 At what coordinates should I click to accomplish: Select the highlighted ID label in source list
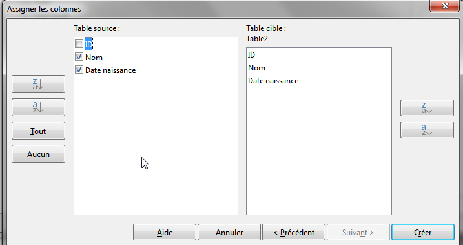click(88, 44)
